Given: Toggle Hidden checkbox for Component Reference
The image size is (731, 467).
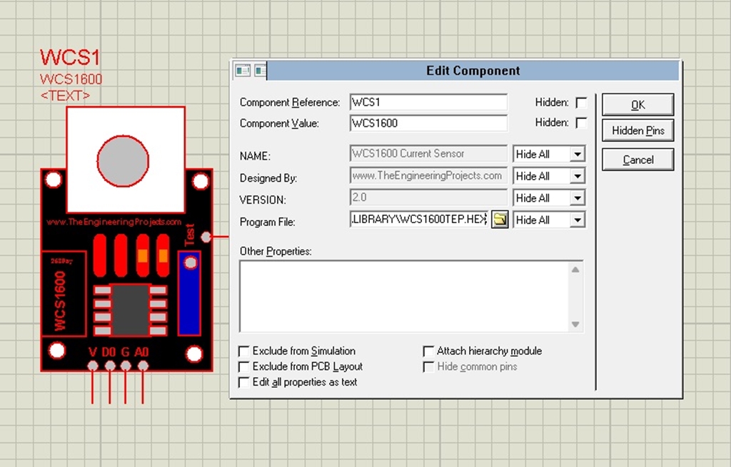Looking at the screenshot, I should [582, 102].
